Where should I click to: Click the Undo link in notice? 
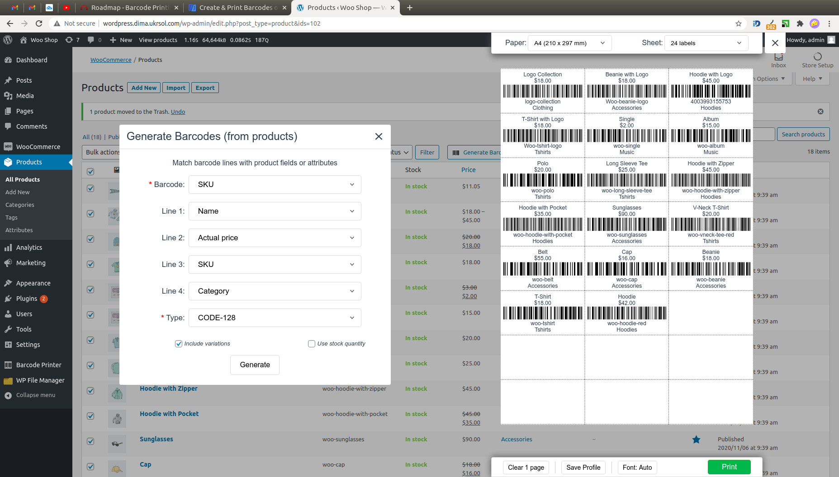[x=178, y=112]
